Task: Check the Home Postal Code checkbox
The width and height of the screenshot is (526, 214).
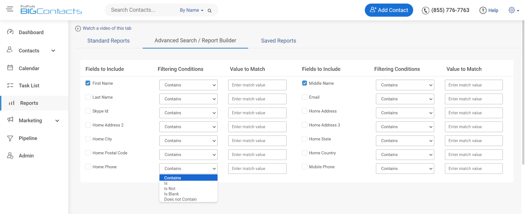Action: pos(88,153)
